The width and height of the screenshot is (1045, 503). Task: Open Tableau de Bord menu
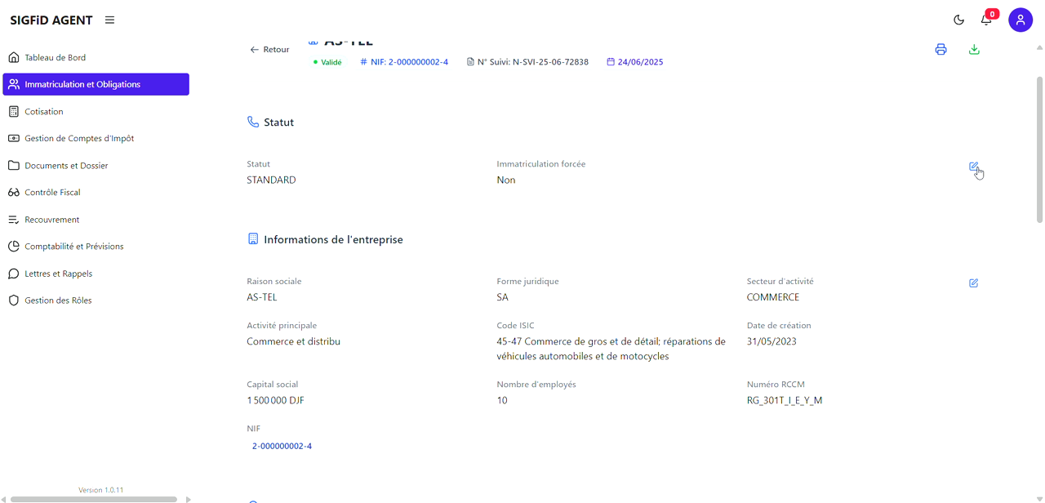click(x=55, y=58)
